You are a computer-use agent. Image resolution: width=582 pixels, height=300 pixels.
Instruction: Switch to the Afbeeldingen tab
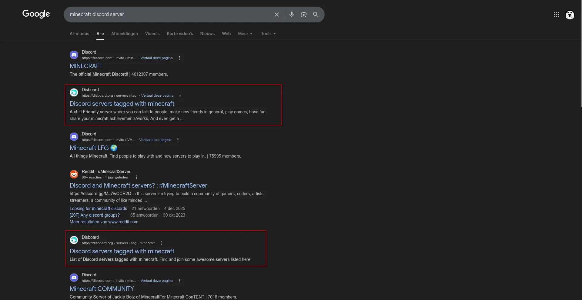tap(124, 34)
